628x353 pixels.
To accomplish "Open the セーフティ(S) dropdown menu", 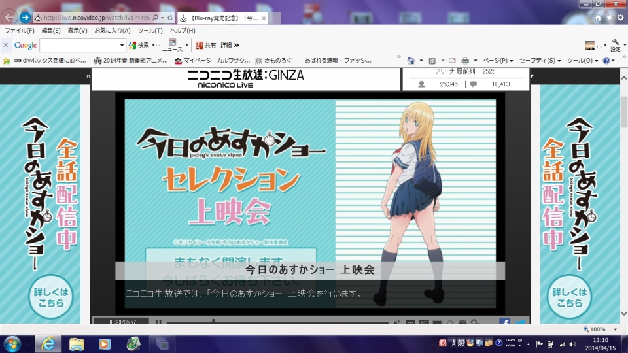I will click(x=540, y=60).
